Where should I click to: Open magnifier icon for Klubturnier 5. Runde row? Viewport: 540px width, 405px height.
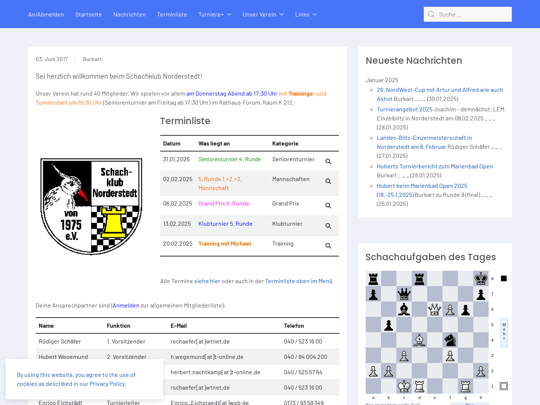pos(328,226)
